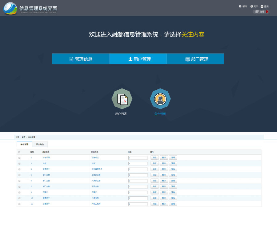
Task: Check the checkbox for 分管领导 row
Action: tap(19, 157)
